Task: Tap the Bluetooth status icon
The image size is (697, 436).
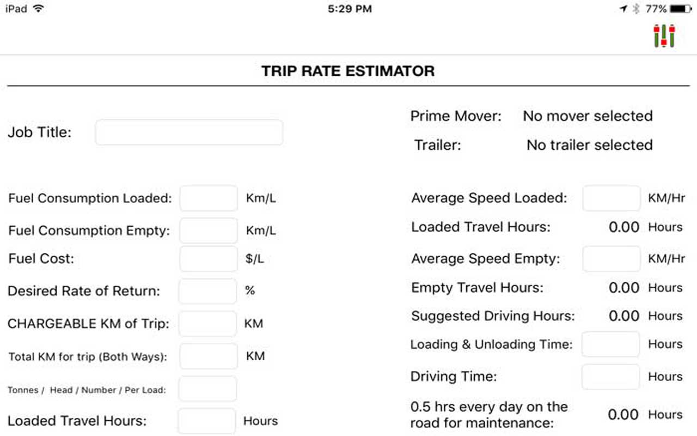Action: (x=636, y=9)
